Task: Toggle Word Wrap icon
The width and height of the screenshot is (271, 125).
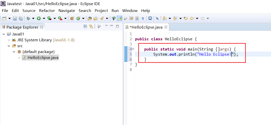Action: click(x=131, y=18)
